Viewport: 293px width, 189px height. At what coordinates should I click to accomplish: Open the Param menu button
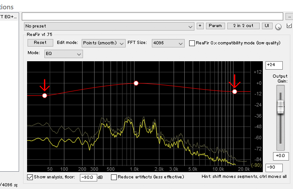pyautogui.click(x=215, y=26)
